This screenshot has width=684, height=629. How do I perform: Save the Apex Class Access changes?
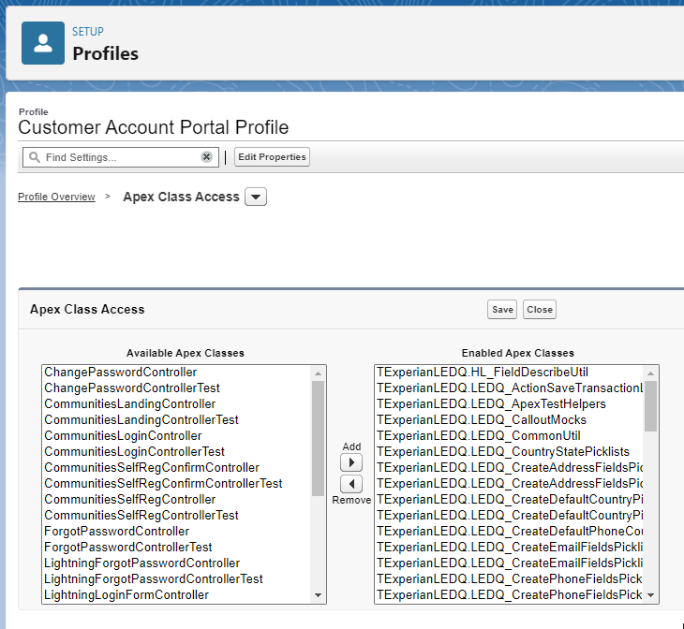click(502, 310)
